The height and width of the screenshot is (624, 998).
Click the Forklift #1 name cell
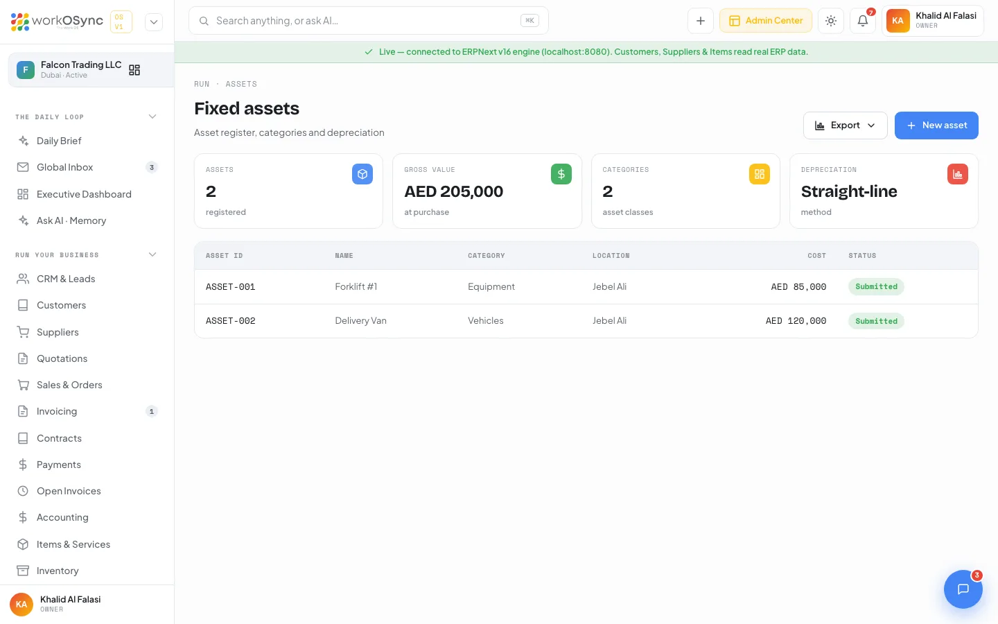[x=356, y=287]
